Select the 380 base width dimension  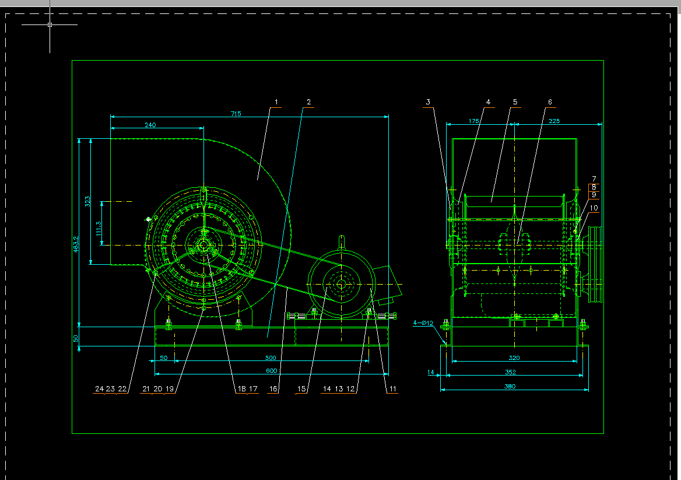[510, 386]
